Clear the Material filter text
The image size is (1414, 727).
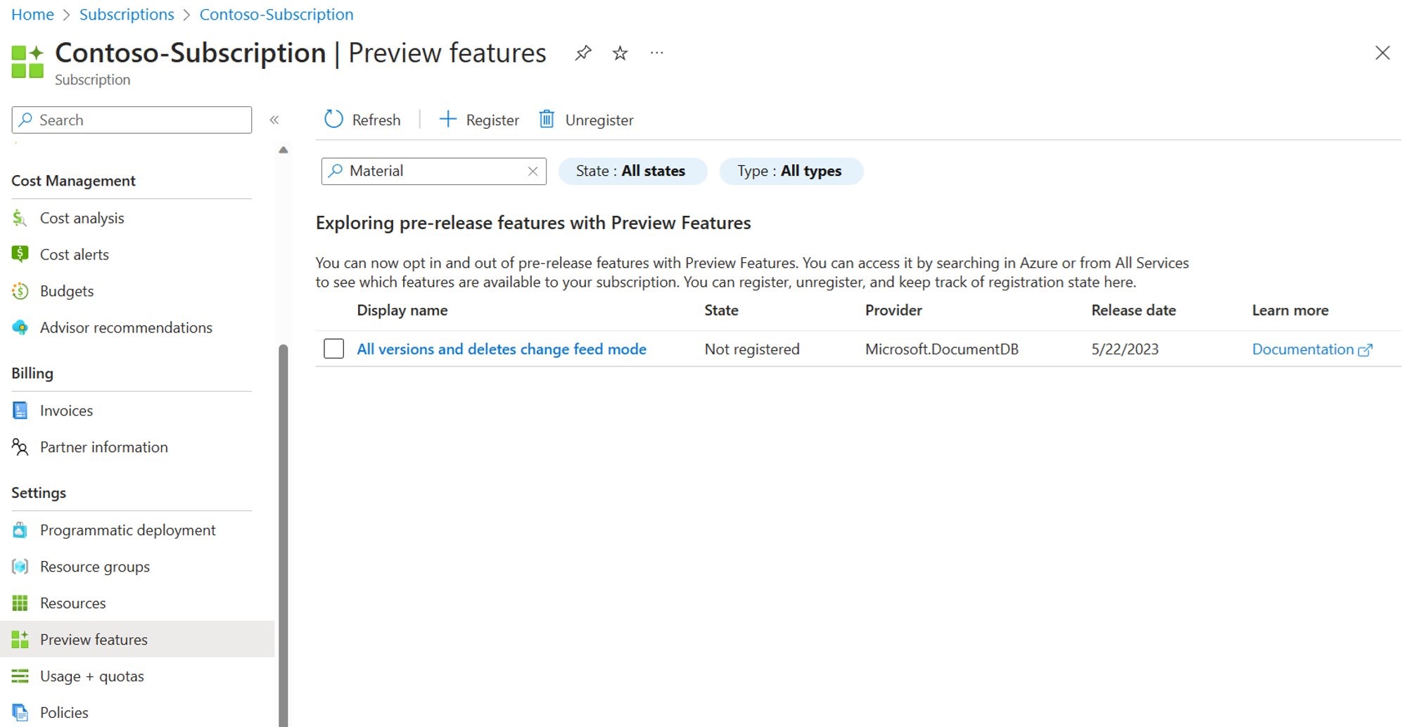pyautogui.click(x=533, y=171)
